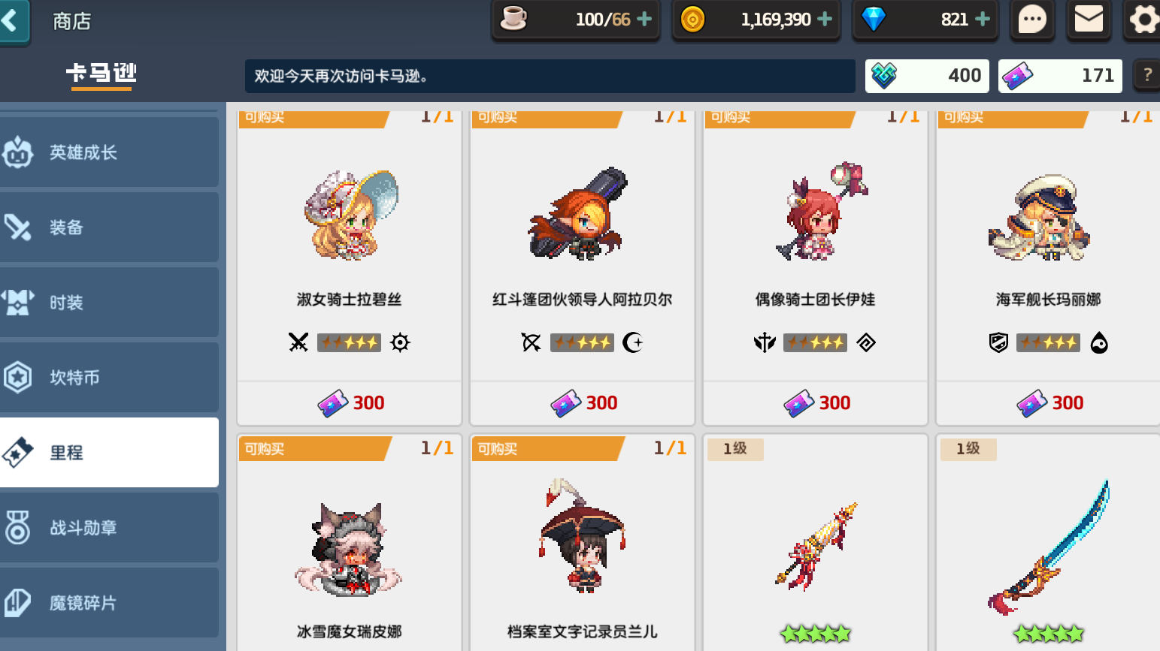Buy 红斗篷团伙领导人阿拉贝尔 for 300 tickets
Viewport: 1160px width, 651px height.
[x=583, y=403]
